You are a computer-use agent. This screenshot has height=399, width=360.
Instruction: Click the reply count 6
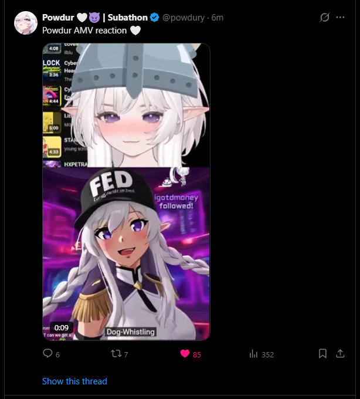point(57,355)
